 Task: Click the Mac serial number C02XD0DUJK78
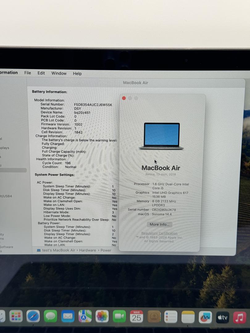(164, 210)
